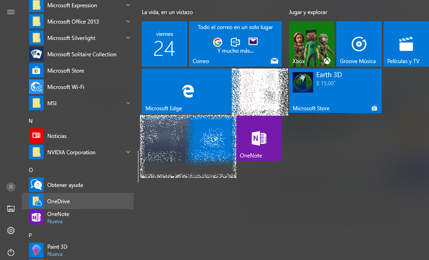Click the Microsoft Silverlight label
429x260 pixels.
(71, 38)
